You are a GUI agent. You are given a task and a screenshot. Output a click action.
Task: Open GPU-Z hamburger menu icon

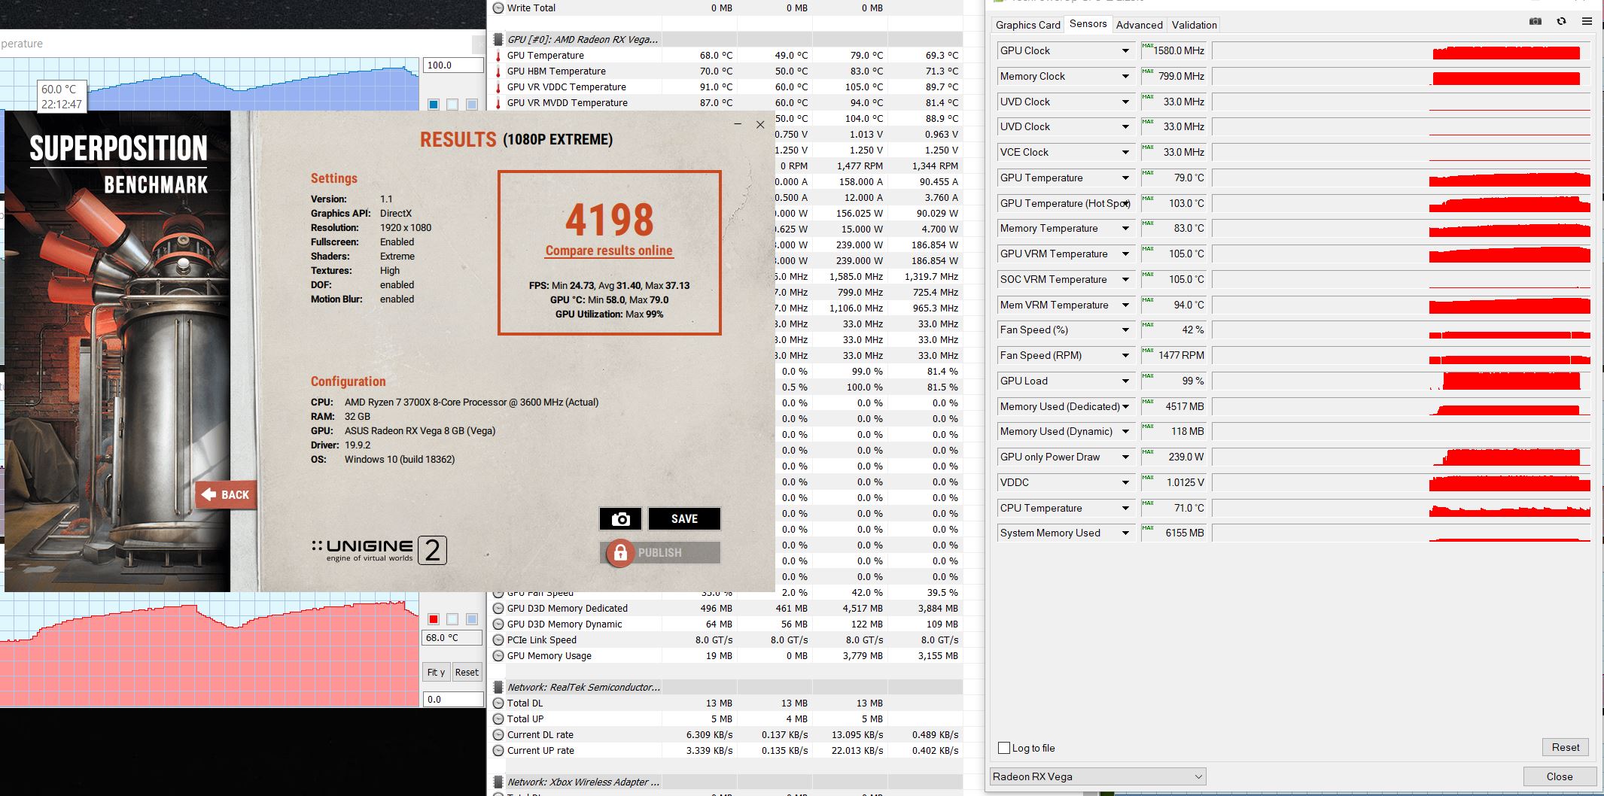[1587, 22]
